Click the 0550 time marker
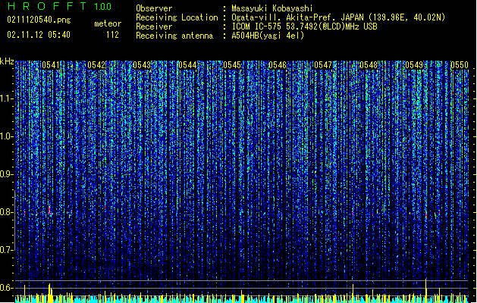477x303 pixels. click(x=460, y=65)
